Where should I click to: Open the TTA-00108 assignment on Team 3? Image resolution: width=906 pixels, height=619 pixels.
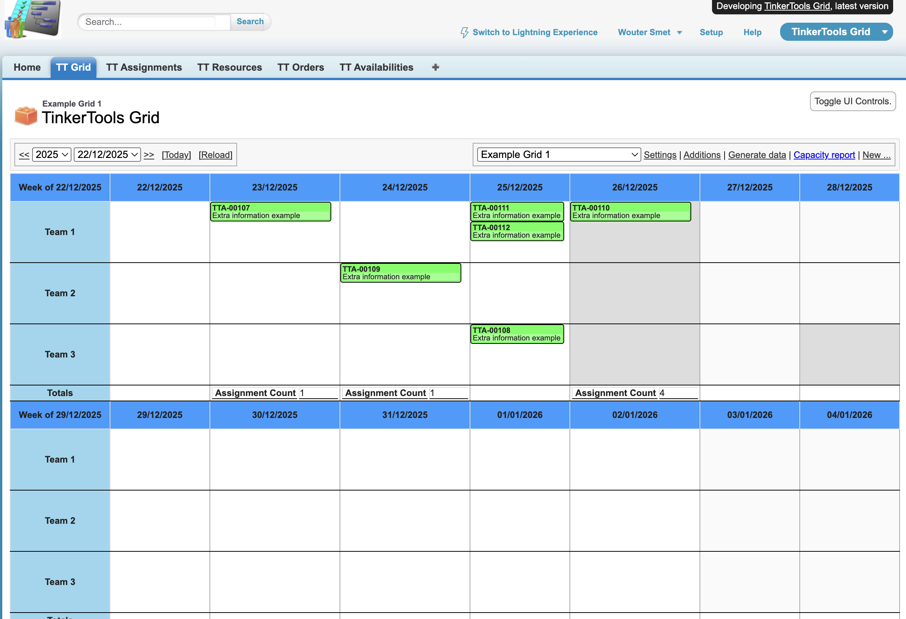(x=517, y=334)
